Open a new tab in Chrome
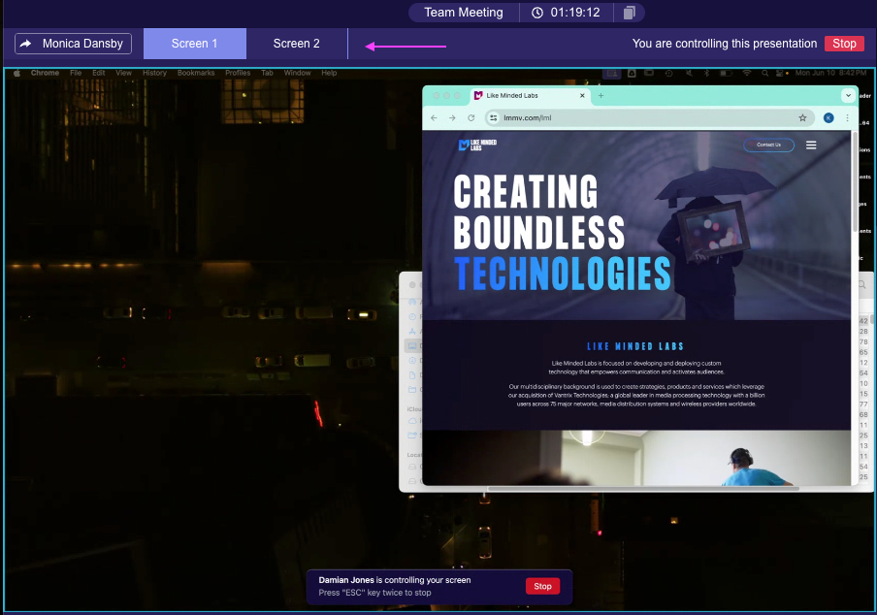 click(601, 96)
